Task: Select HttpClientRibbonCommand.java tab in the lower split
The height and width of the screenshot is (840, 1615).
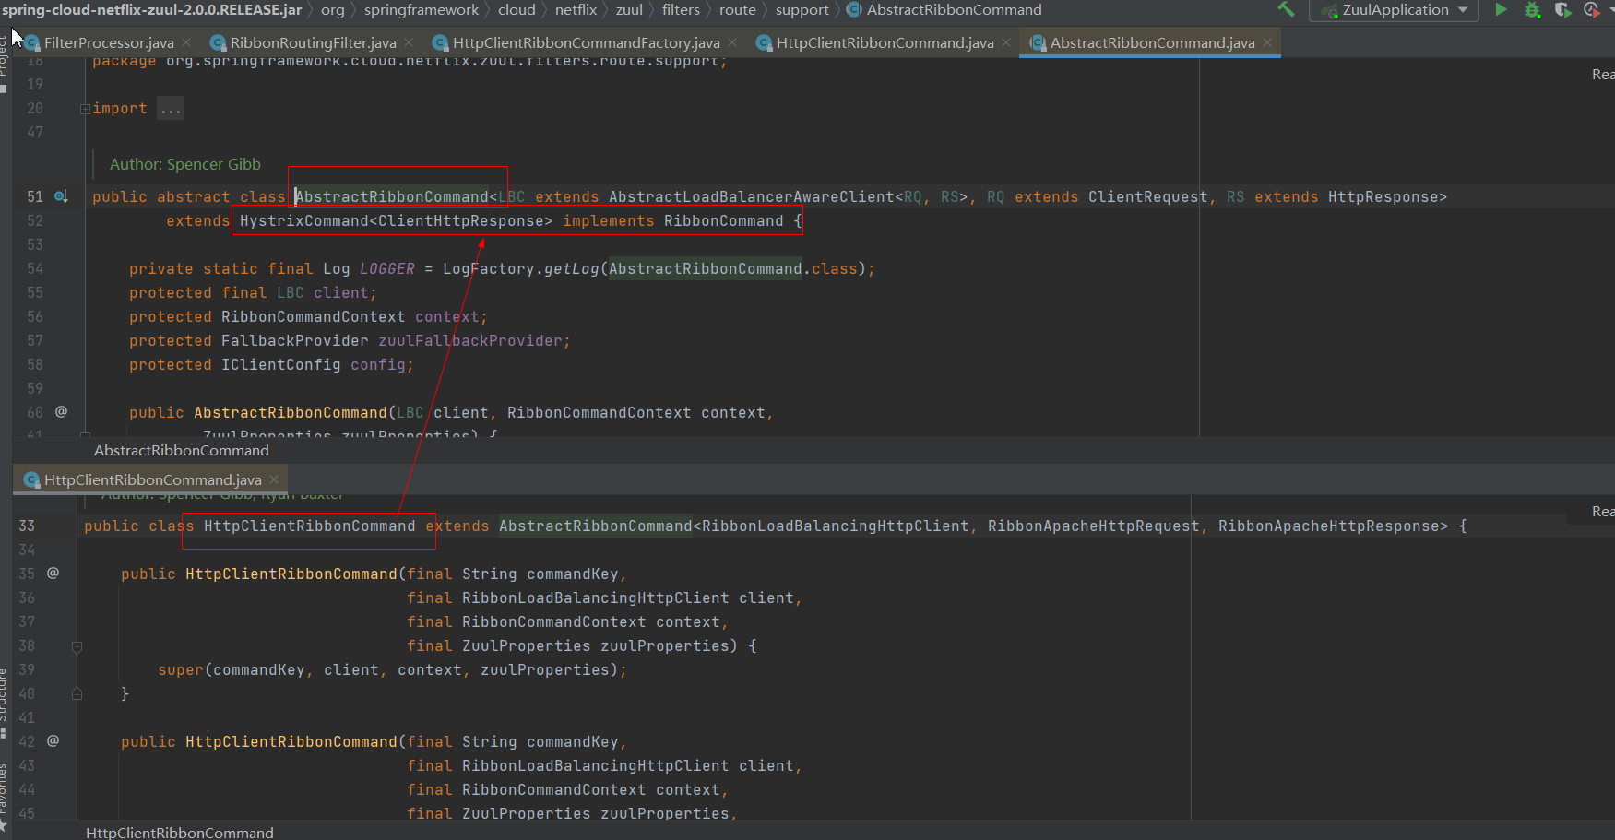Action: [152, 480]
